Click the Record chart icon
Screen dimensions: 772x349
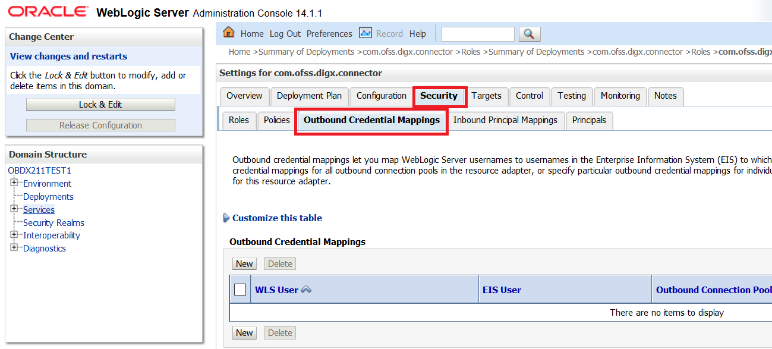(365, 33)
